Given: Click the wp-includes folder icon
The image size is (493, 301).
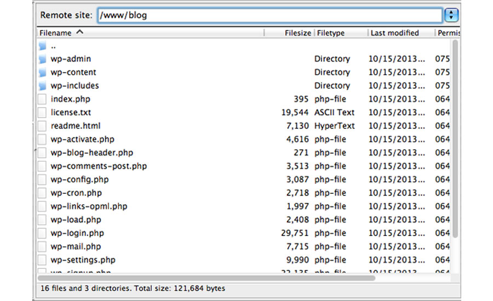Looking at the screenshot, I should click(42, 85).
